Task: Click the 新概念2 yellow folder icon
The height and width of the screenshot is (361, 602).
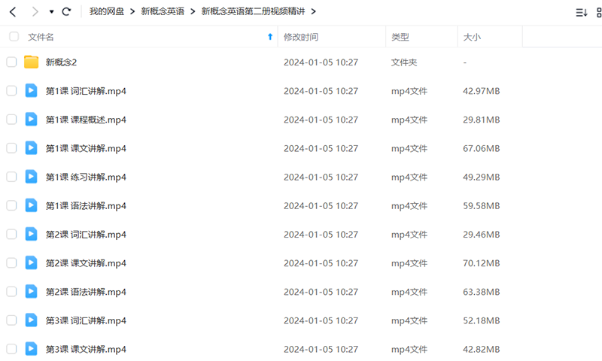Action: 31,62
